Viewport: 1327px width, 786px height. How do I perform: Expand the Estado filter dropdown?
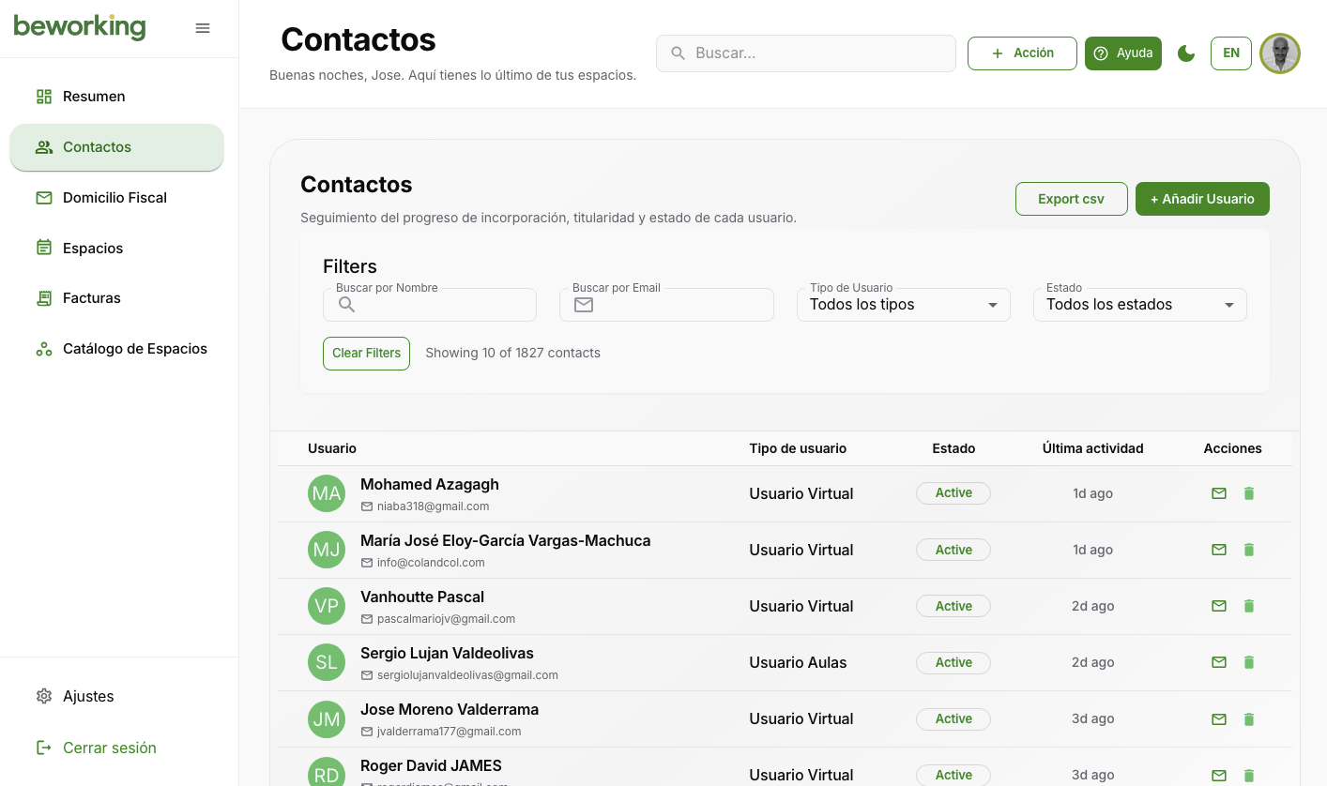pos(1139,305)
